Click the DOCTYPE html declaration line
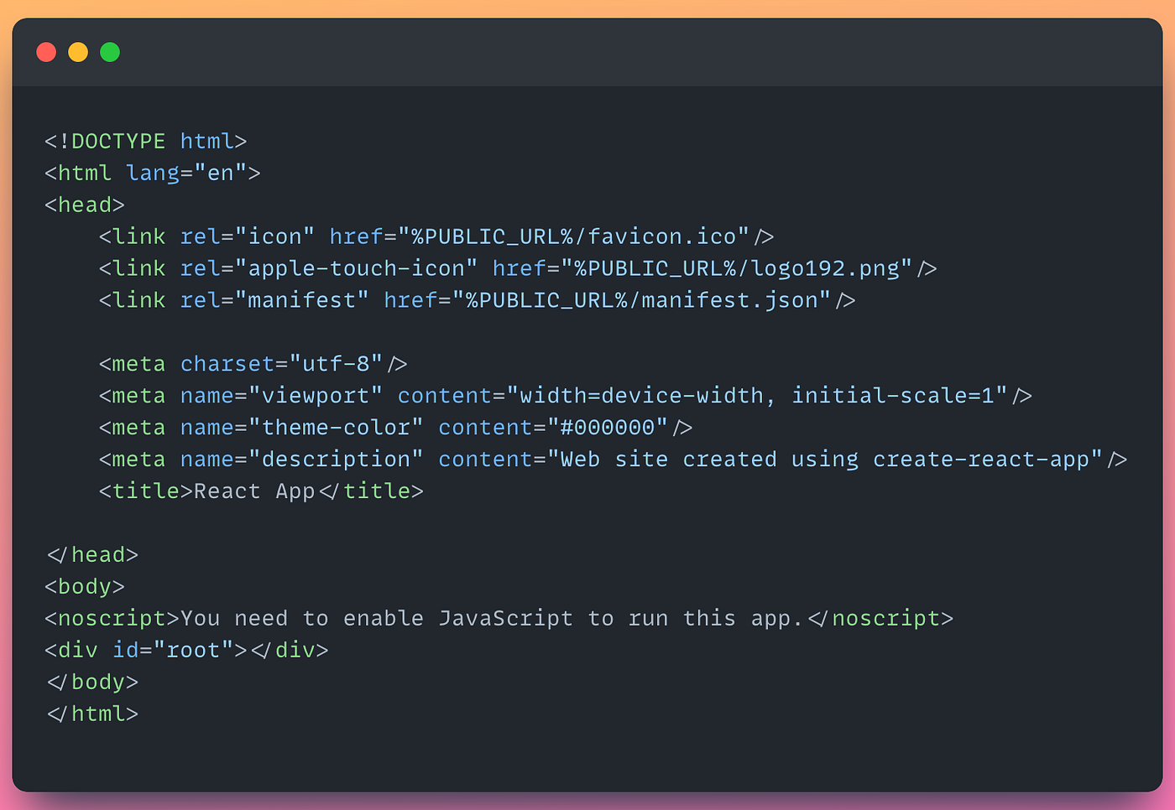Screen dimensions: 1175x810 pyautogui.click(x=146, y=141)
